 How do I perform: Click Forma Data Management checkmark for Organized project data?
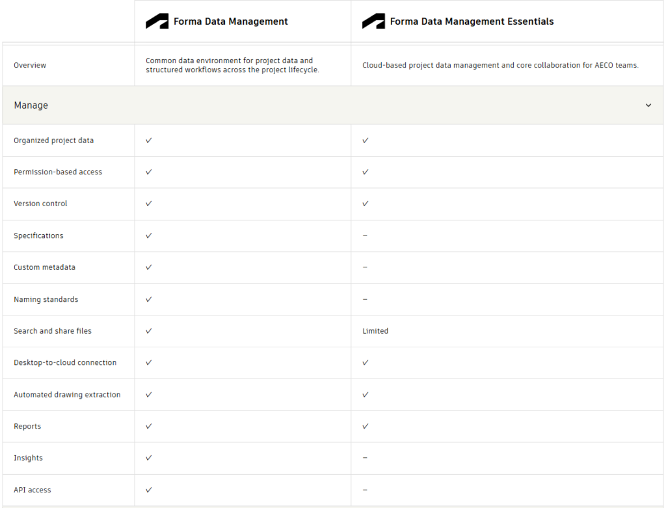click(149, 140)
